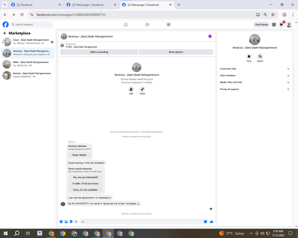Expand Privacy & support section
This screenshot has height=238, width=298.
coord(254,89)
